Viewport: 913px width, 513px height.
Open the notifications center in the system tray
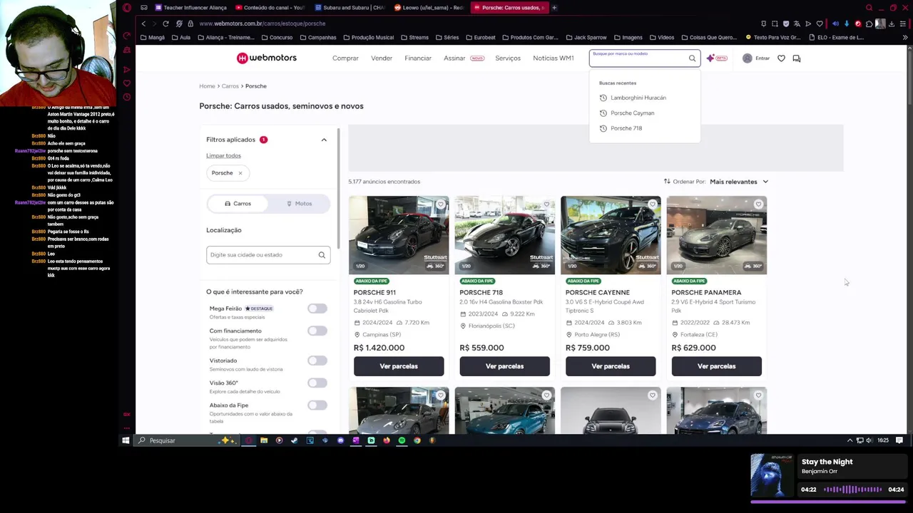coord(899,440)
